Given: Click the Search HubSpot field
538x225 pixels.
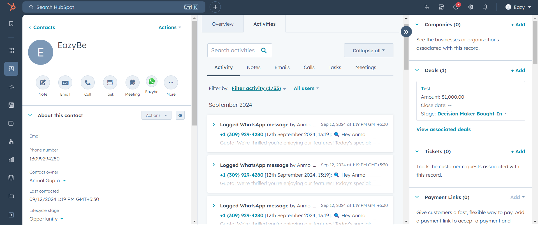Looking at the screenshot, I should click(x=114, y=7).
